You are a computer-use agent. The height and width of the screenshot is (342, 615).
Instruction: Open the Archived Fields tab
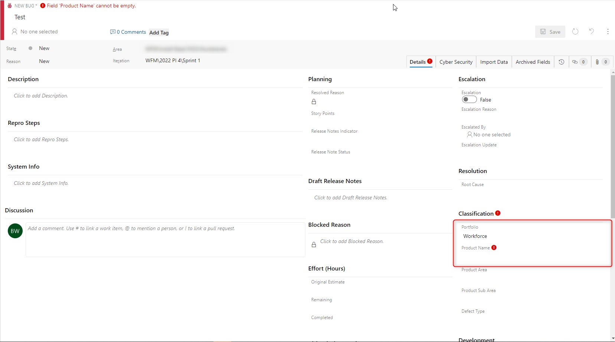tap(533, 62)
